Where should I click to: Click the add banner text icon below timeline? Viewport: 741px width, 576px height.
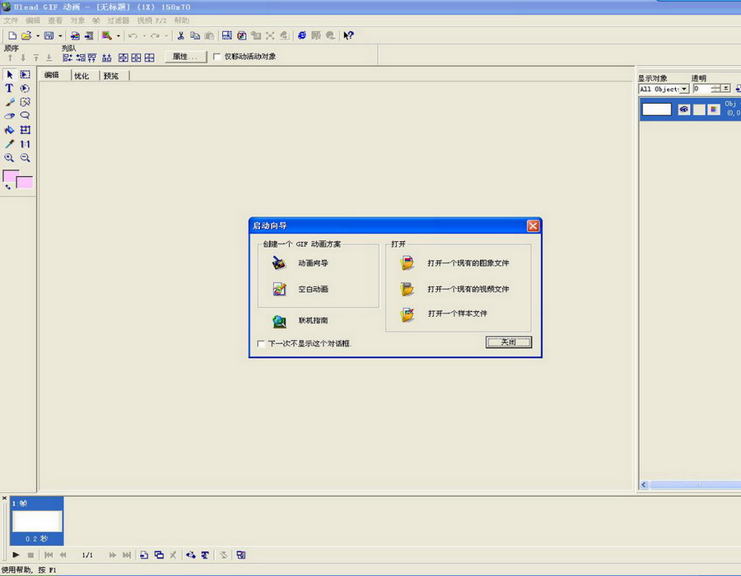pyautogui.click(x=205, y=555)
